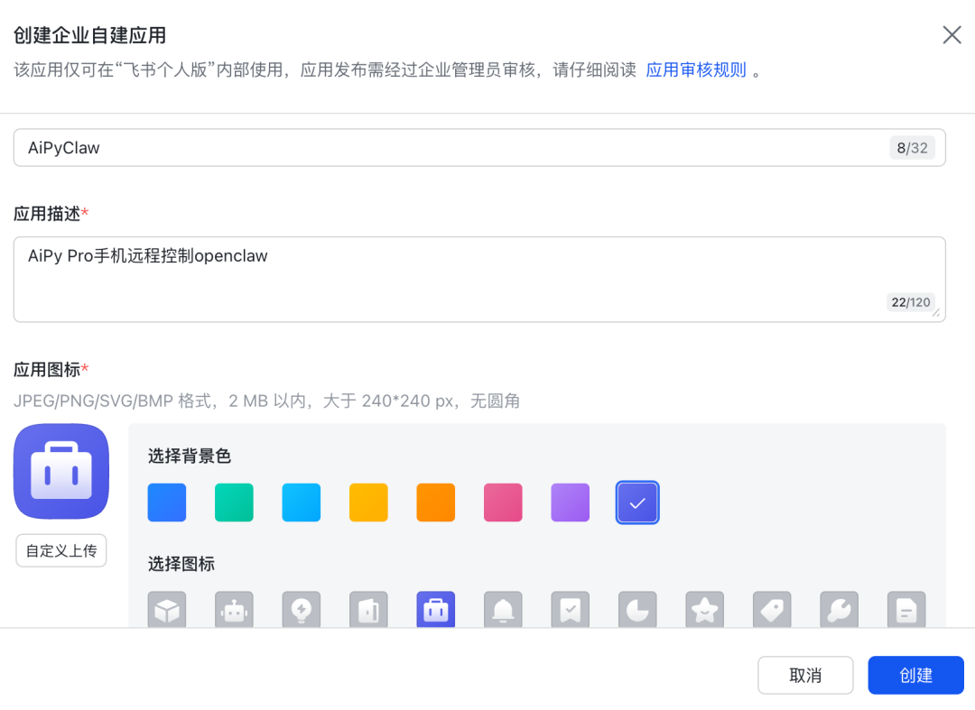Click inside the 应用描述 text area

478,275
